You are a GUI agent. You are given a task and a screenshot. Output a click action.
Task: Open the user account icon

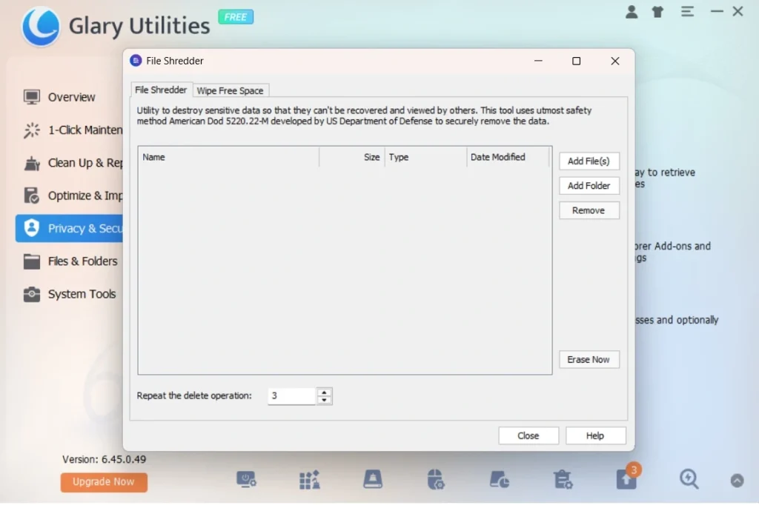point(632,12)
